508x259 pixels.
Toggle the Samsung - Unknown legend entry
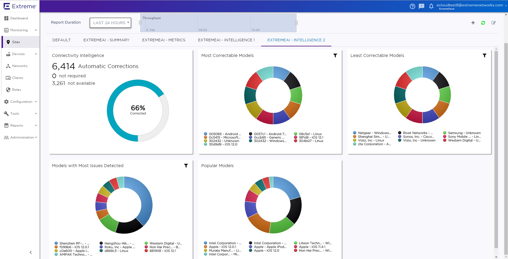click(x=462, y=133)
